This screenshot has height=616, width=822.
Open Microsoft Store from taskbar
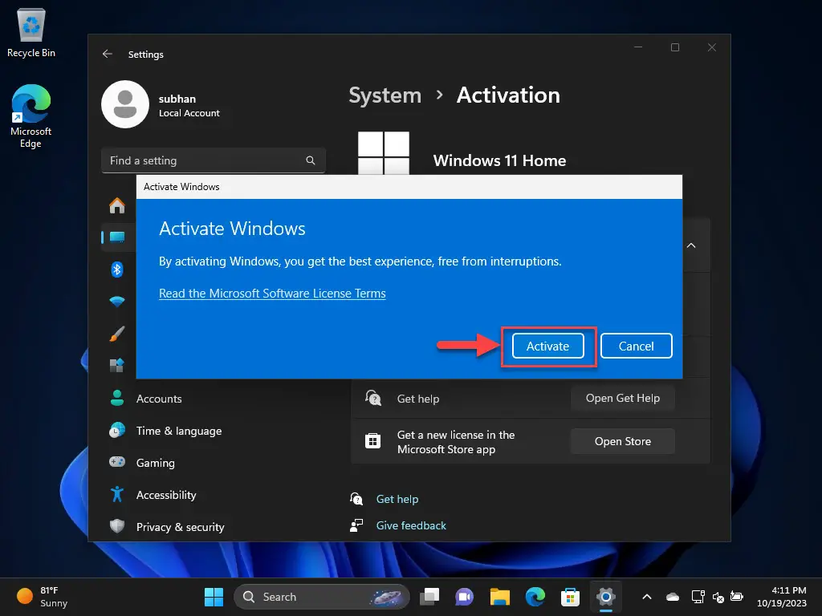(570, 597)
